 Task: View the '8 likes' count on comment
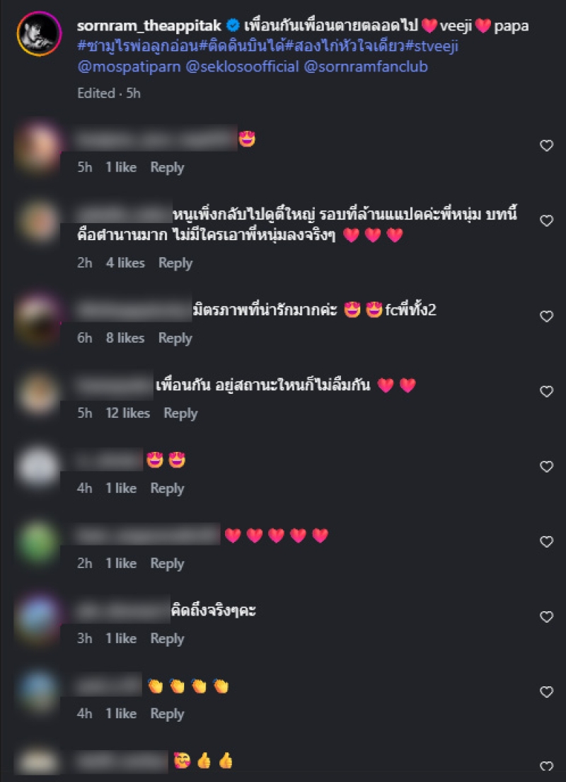[x=125, y=338]
